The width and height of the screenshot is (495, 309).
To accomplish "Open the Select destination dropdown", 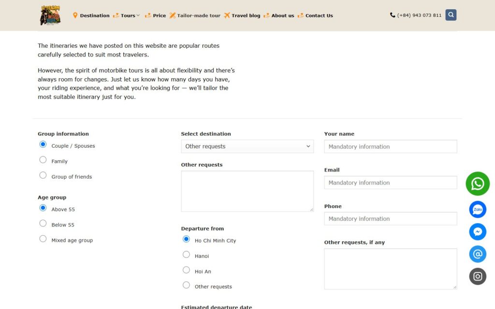I will tap(247, 146).
